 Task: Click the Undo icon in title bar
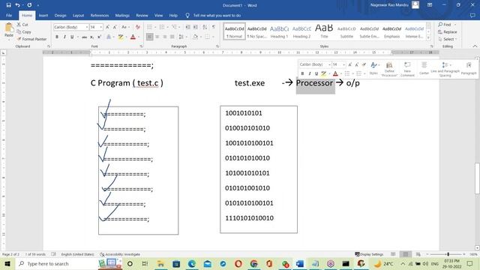18,5
